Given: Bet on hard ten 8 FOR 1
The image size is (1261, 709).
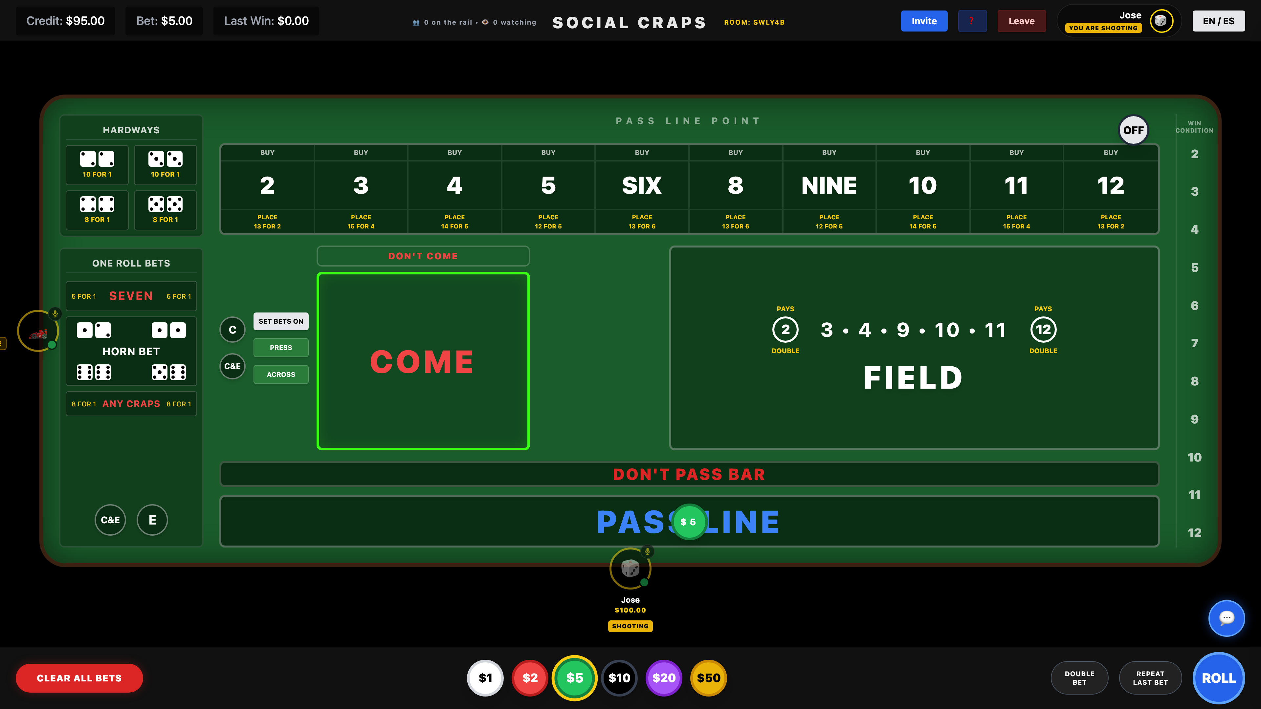Looking at the screenshot, I should coord(166,210).
